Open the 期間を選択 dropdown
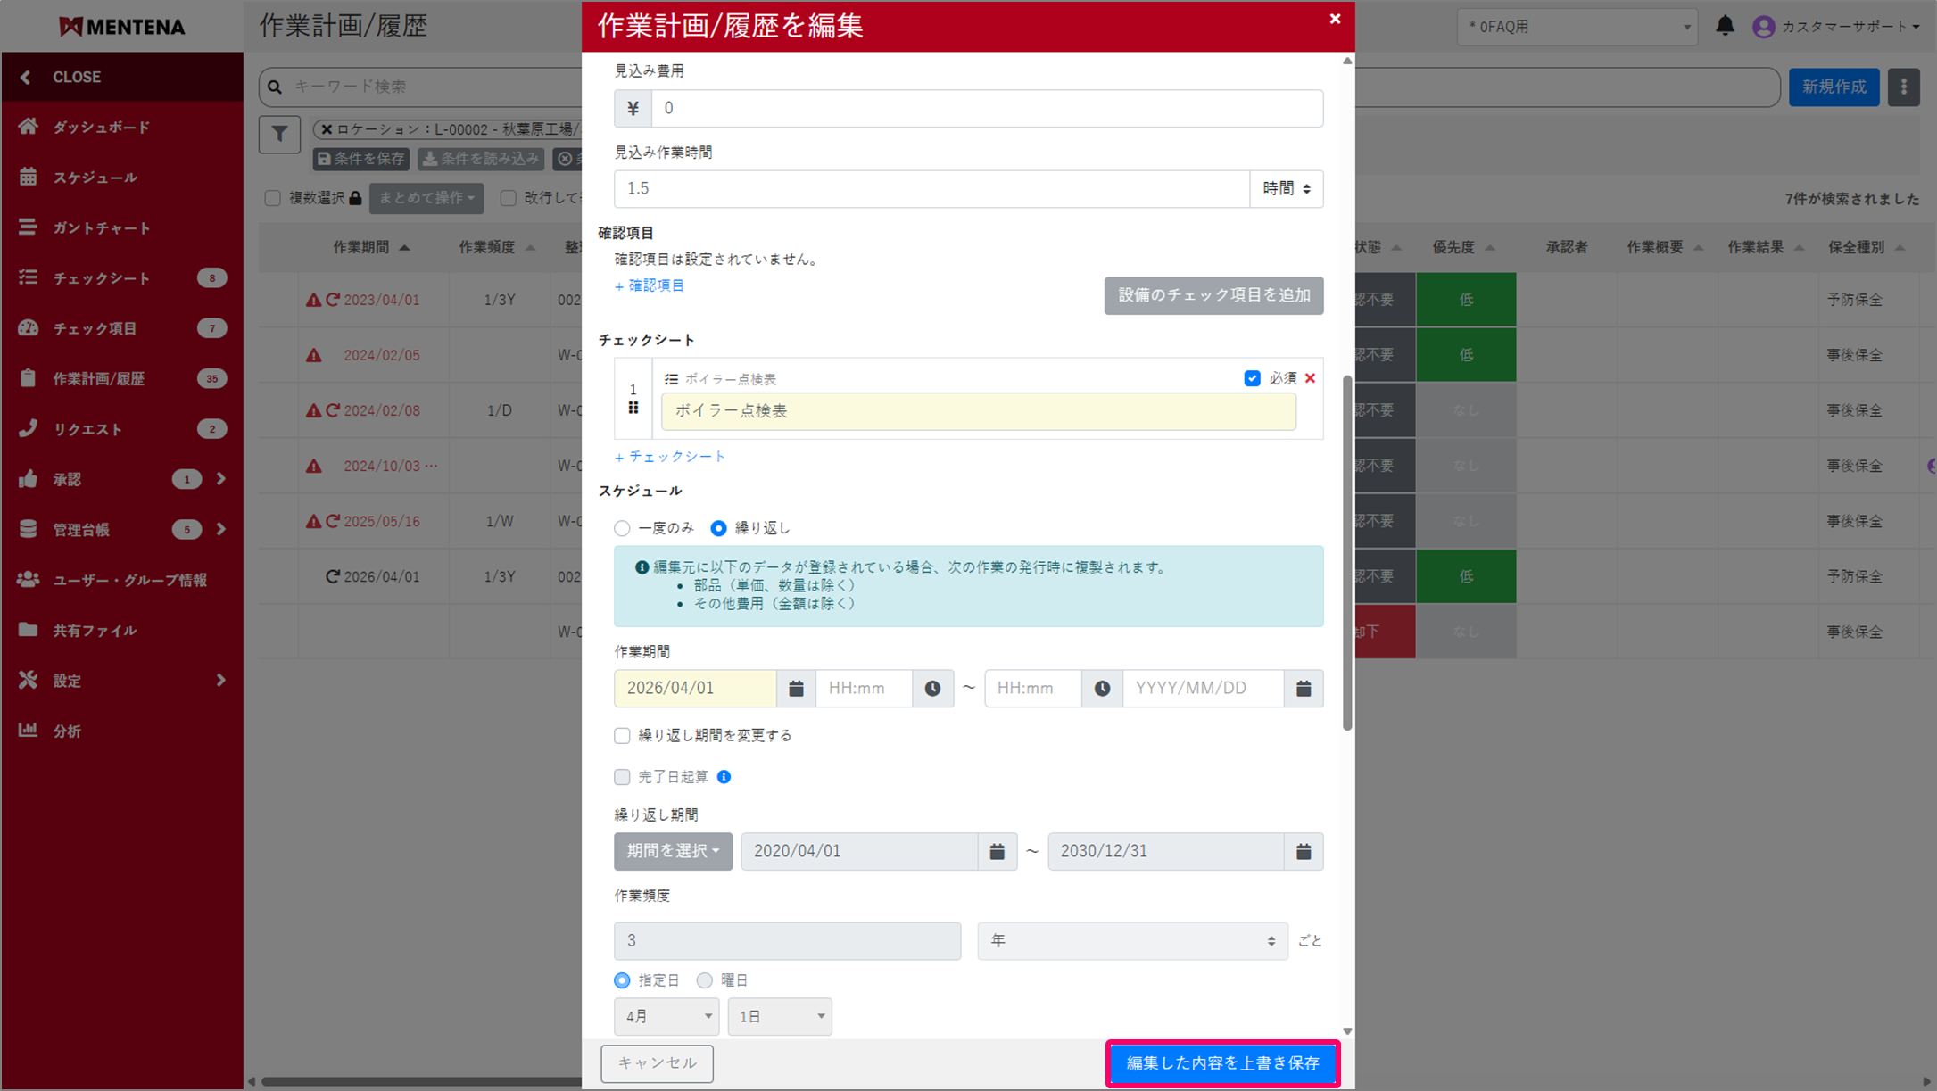Viewport: 1937px width, 1091px height. click(673, 852)
